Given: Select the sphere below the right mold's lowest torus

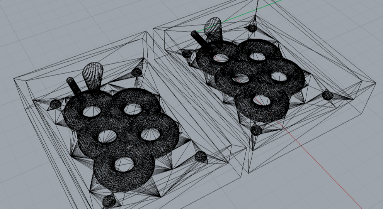Looking at the screenshot, I should coord(257,130).
